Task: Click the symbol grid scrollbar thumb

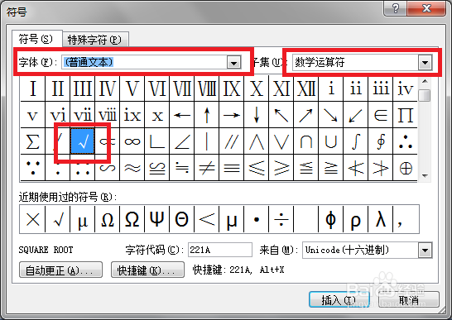Action: coord(425,95)
